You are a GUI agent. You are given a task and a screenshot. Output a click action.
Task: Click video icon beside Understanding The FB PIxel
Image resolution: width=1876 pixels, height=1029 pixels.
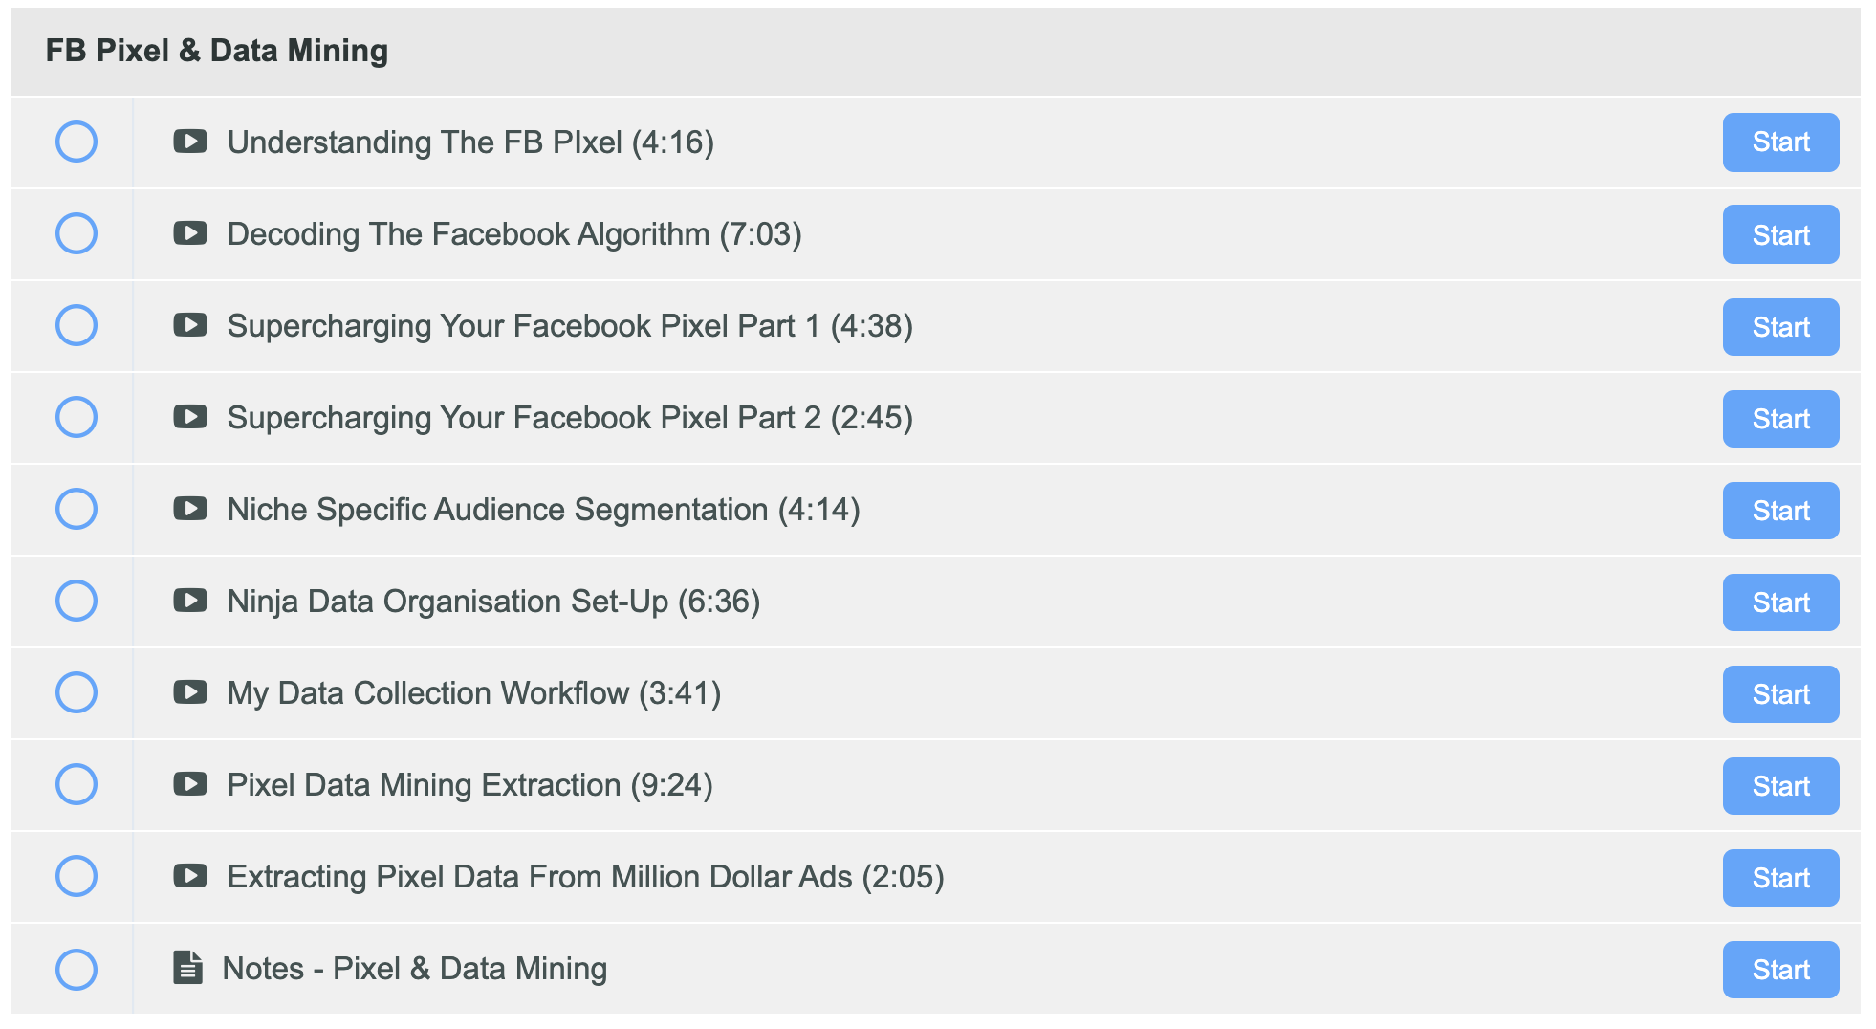tap(190, 142)
